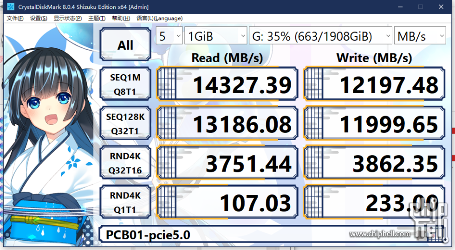Open the 主题(T) menu
Image resolution: width=455 pixels, height=250 pixels.
(97, 18)
